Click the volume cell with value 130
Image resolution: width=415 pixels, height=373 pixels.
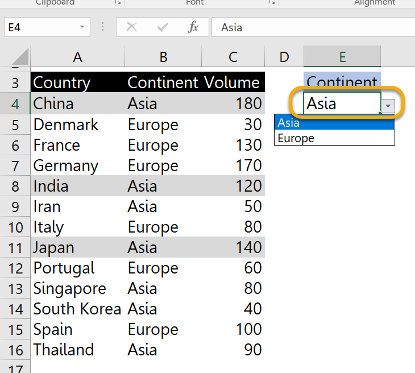pos(233,145)
